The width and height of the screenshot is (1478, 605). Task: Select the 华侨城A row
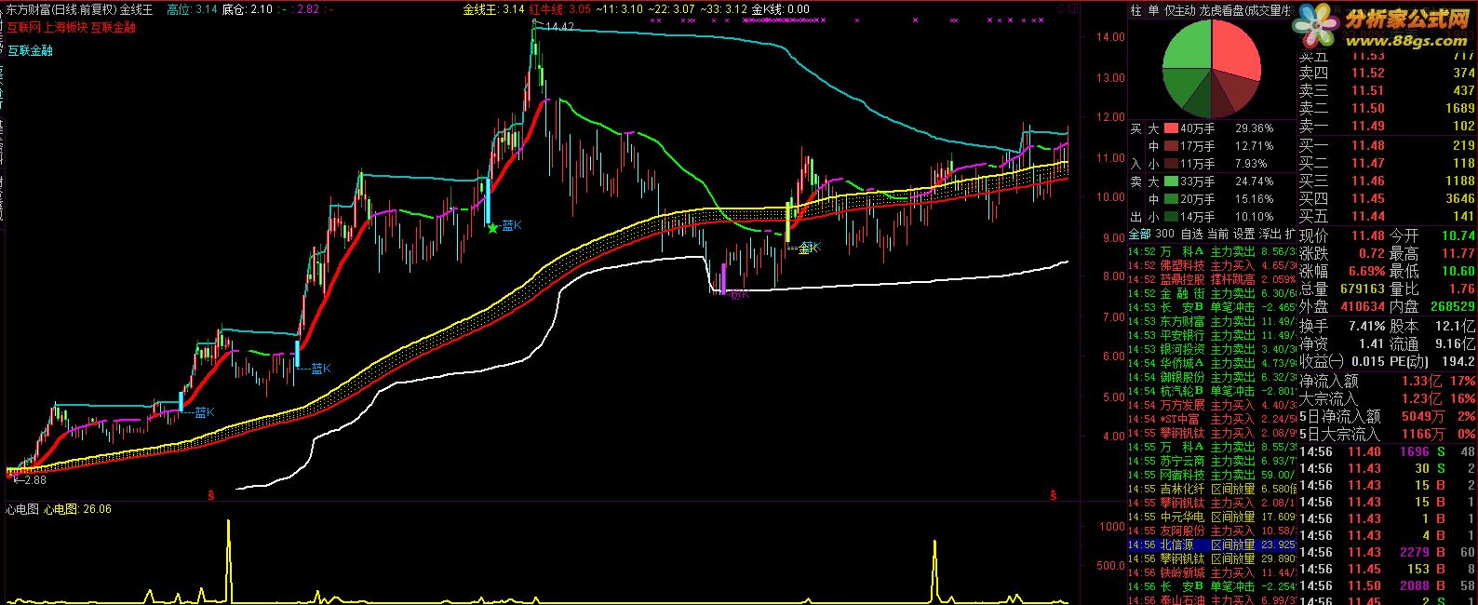(x=1211, y=363)
